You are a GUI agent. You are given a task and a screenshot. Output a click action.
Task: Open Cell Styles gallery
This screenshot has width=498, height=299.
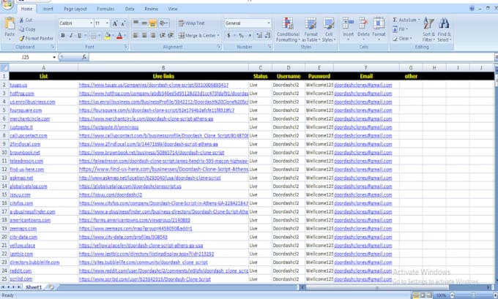[329, 29]
